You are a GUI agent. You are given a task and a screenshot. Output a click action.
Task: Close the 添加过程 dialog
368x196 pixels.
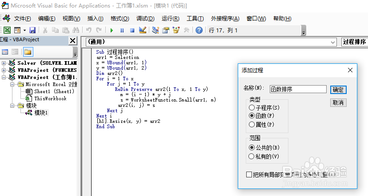350,70
